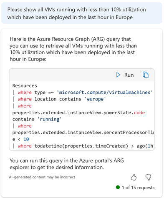Viewport: 164px width, 198px height.
Task: Click the 'running' string in the query
Action: tap(50, 119)
